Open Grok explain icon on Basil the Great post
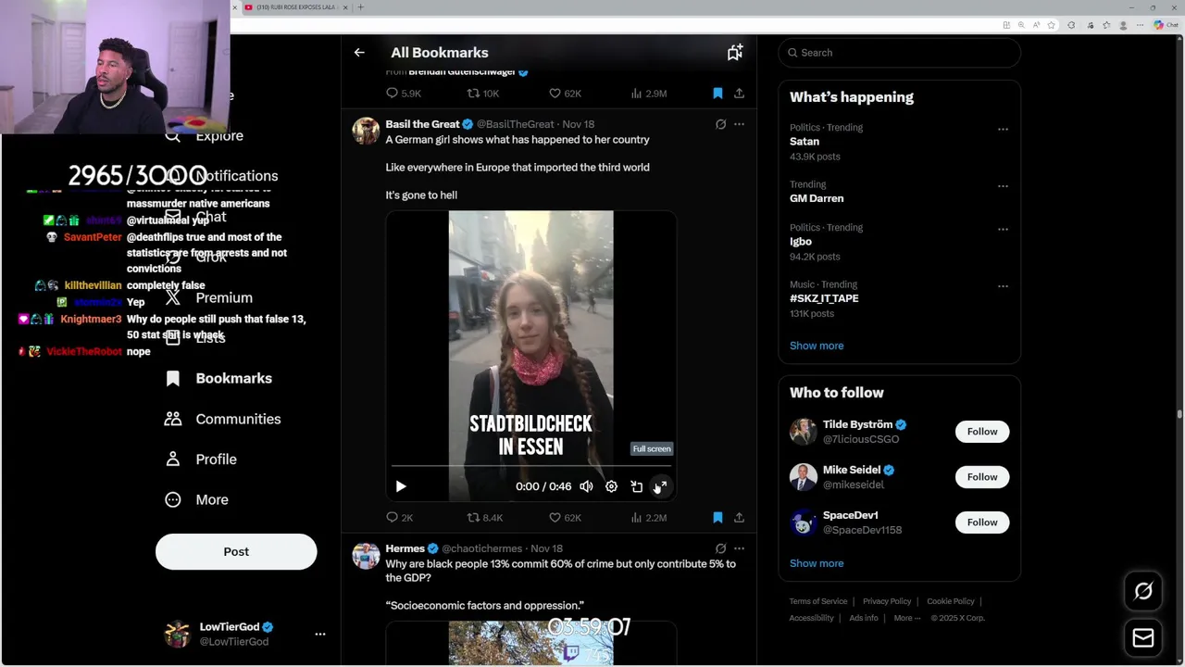This screenshot has height=667, width=1185. tap(720, 124)
